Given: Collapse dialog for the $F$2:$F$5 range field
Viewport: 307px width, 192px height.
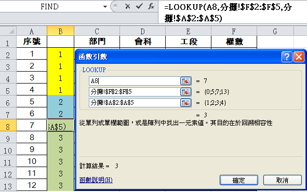Looking at the screenshot, I should point(185,92).
